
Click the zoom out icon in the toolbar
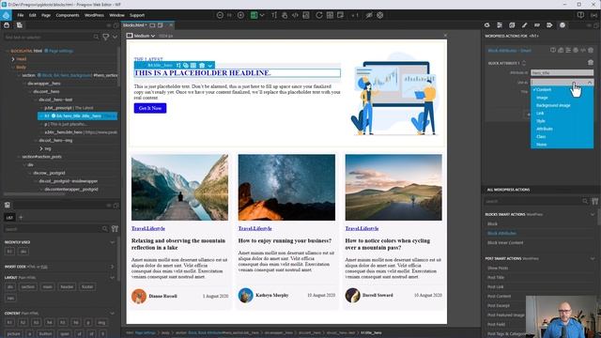(220, 15)
